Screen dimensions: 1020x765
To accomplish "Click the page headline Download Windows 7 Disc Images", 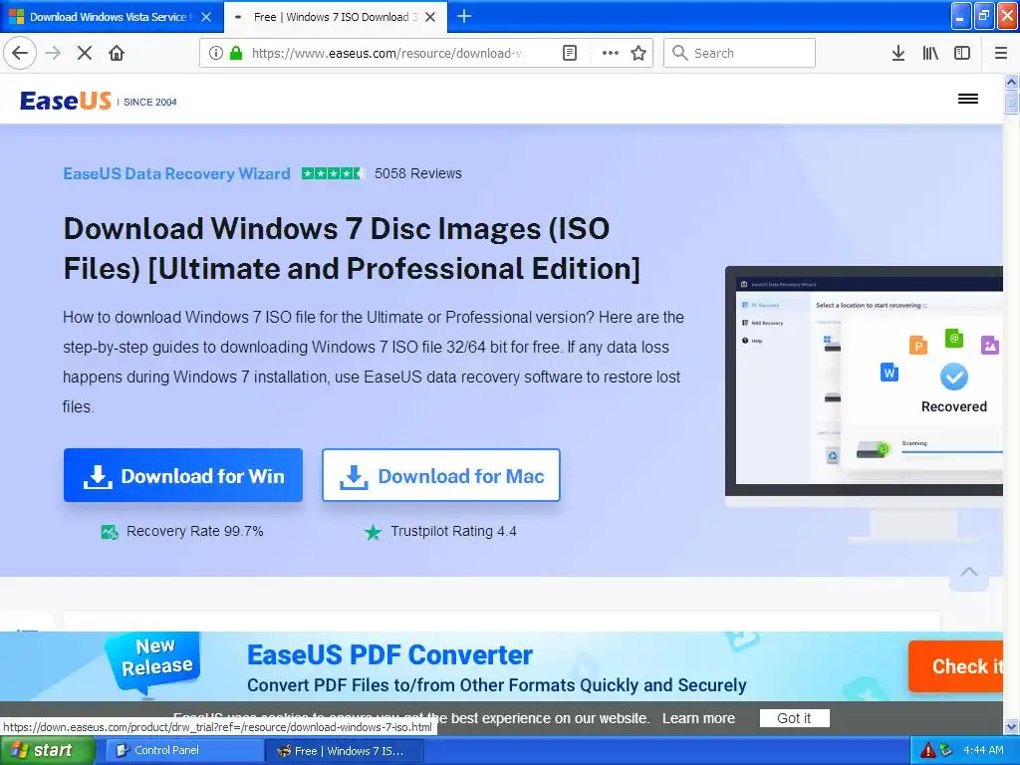I will 352,248.
